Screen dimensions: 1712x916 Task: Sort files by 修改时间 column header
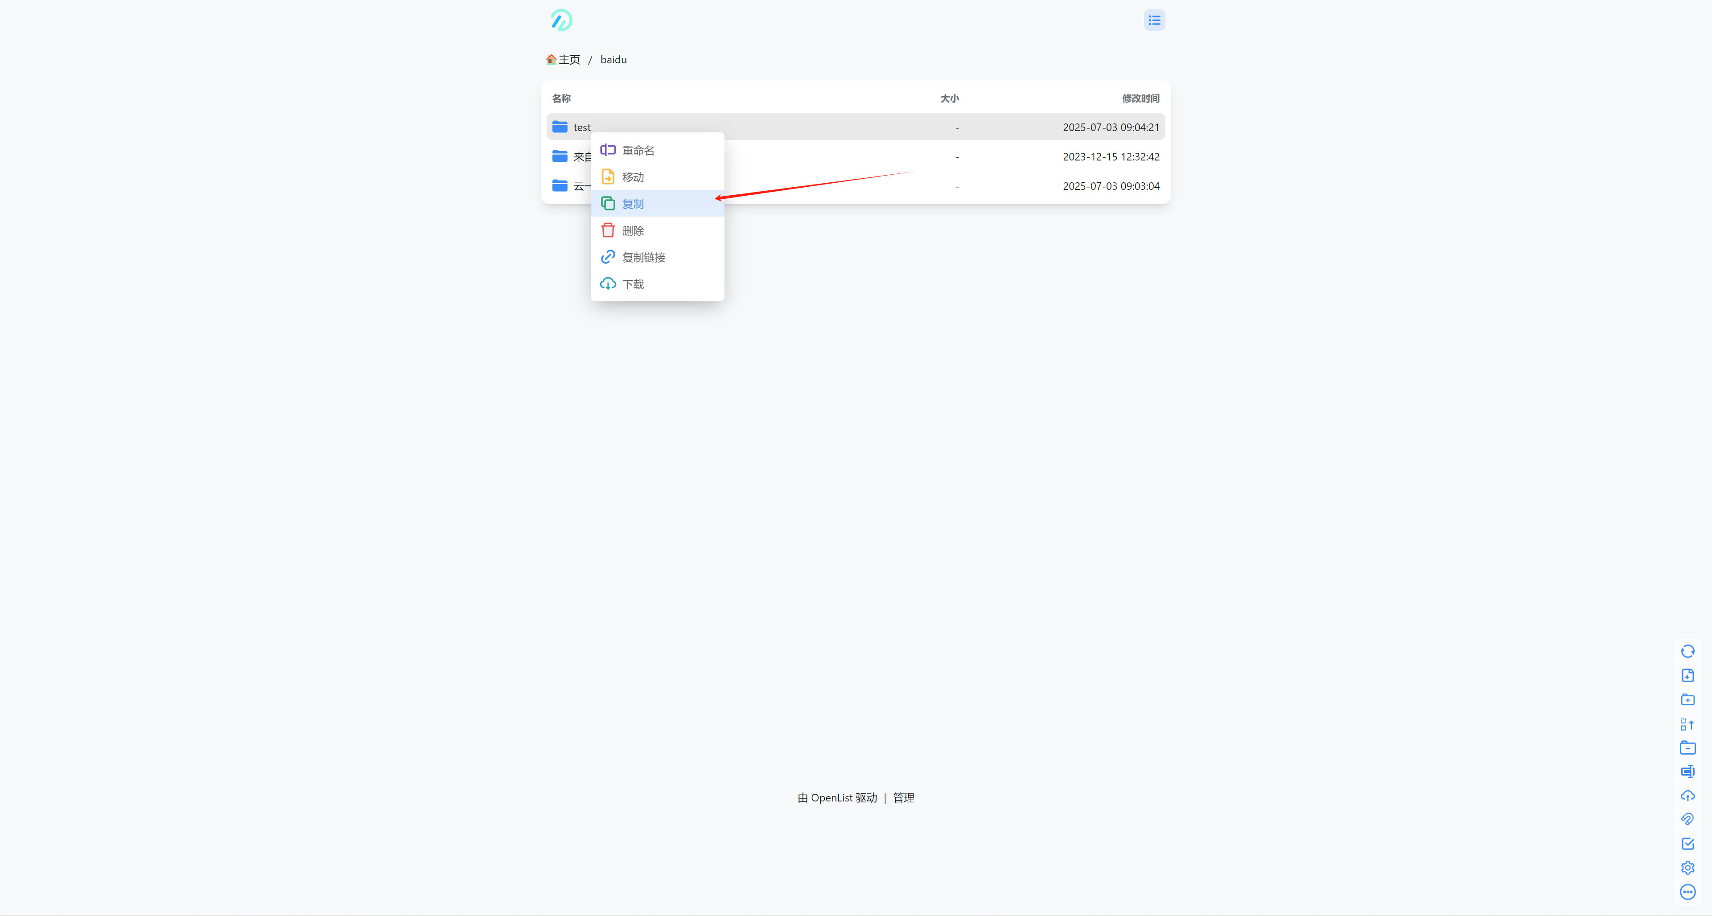[x=1140, y=99]
